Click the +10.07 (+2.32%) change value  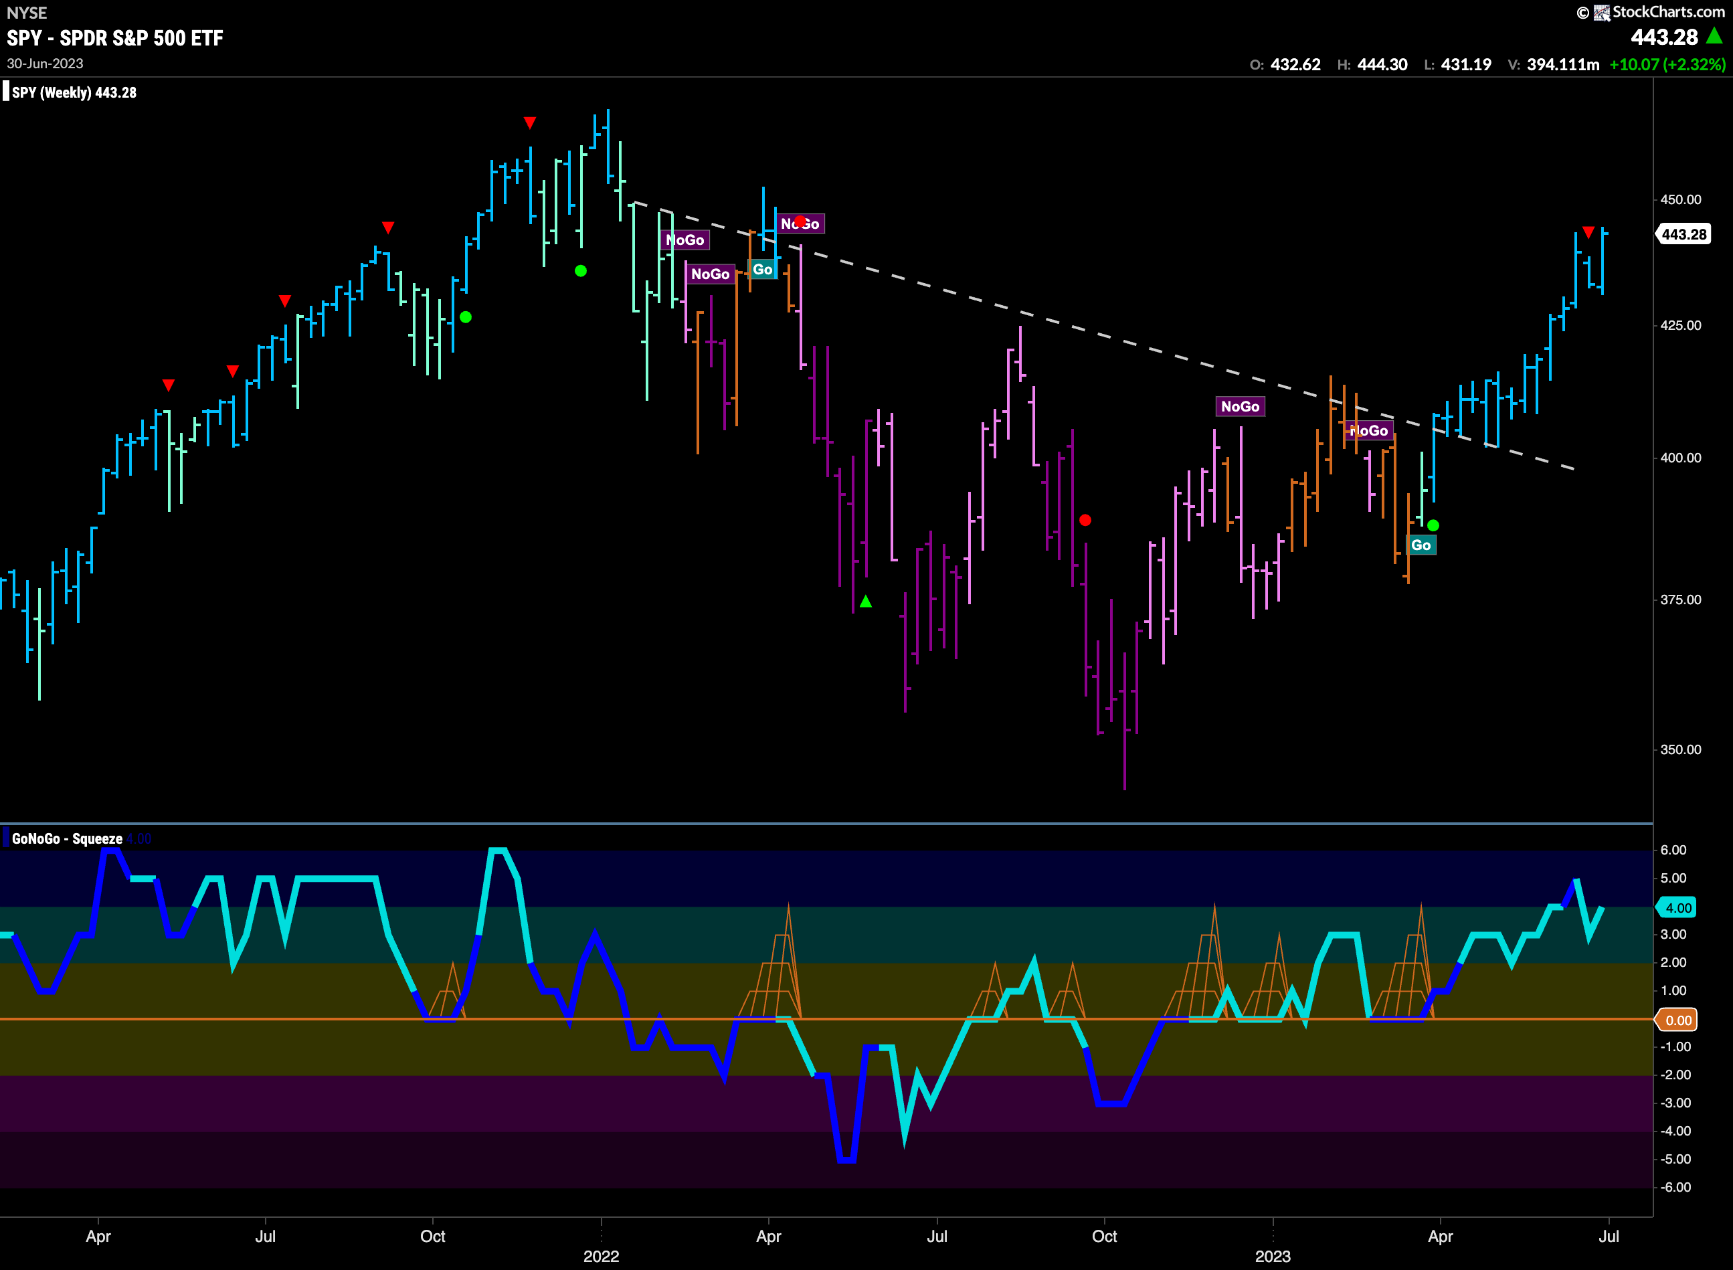coord(1667,65)
